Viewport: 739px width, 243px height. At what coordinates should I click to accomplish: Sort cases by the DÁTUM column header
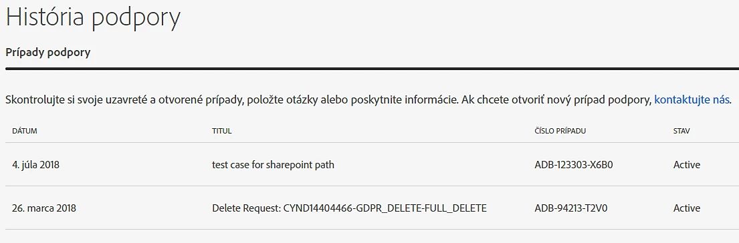25,131
